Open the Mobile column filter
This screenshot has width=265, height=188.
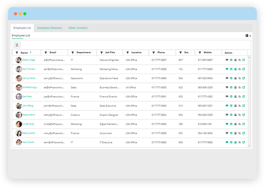tap(200, 53)
